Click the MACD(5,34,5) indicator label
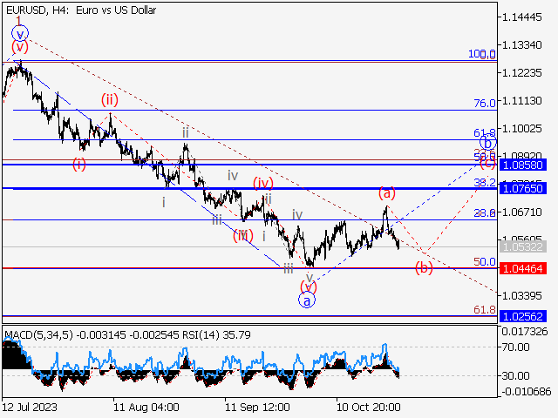 [x=39, y=335]
